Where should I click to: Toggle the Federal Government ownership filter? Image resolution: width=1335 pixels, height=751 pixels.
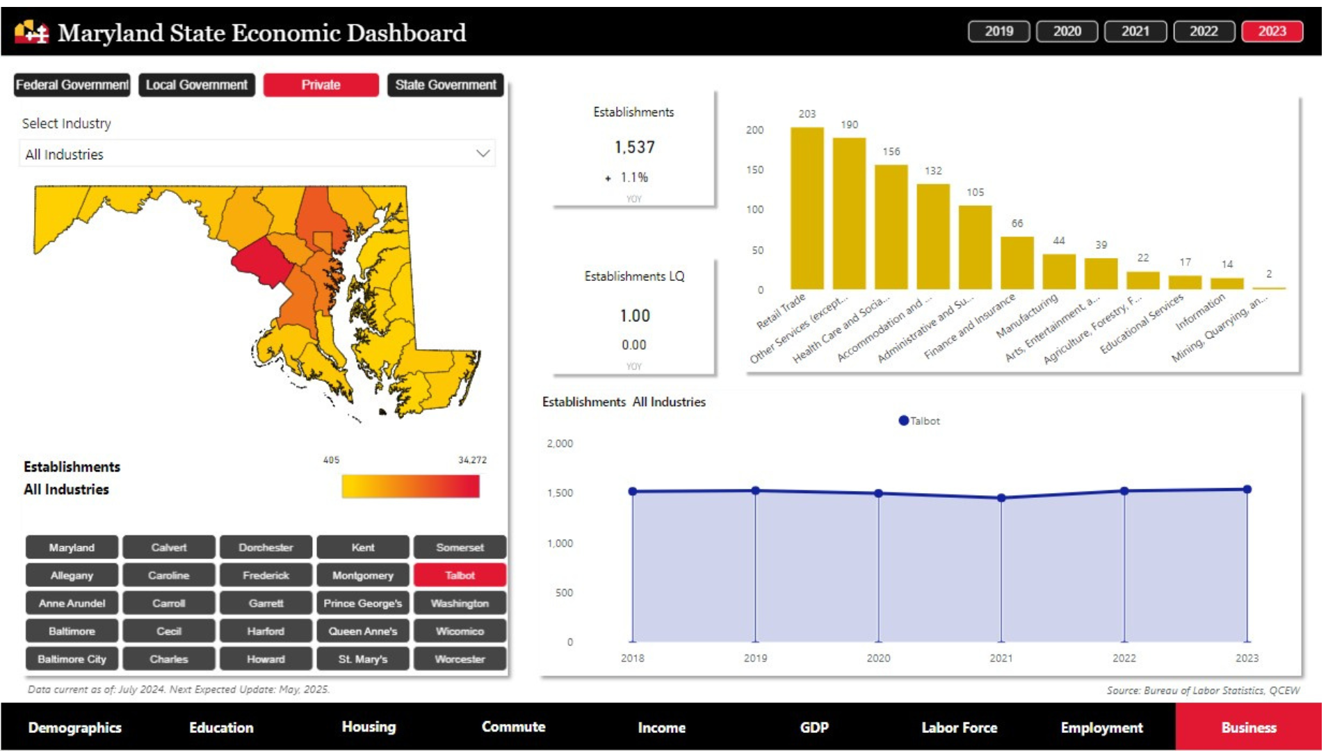pos(72,85)
